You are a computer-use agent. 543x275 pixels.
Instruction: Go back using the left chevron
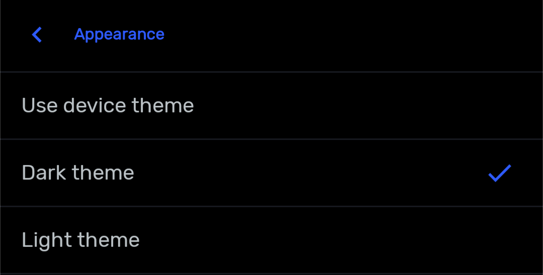point(37,35)
